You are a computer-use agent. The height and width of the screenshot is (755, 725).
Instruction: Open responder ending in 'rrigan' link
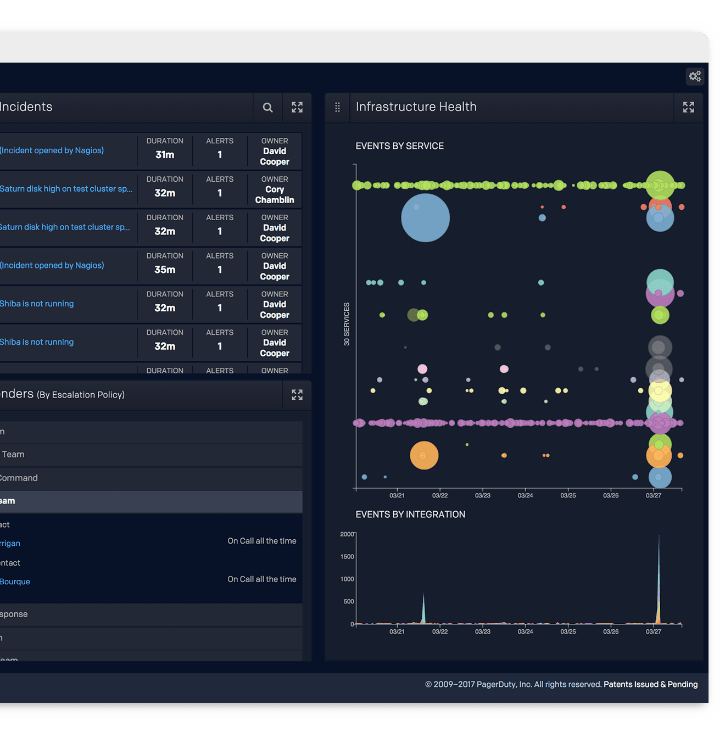10,544
